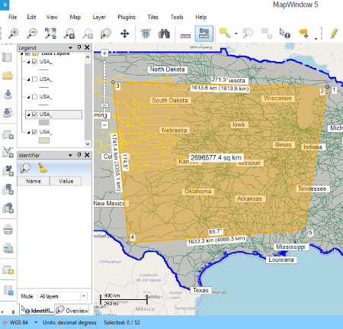Image resolution: width=343 pixels, height=329 pixels.
Task: Click the map zoom slider handle
Action: pos(104,105)
